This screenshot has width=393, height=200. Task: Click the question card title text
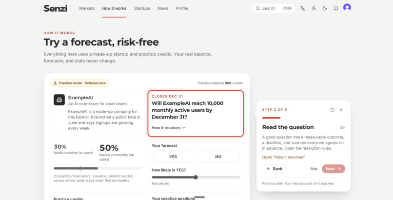coord(187,110)
